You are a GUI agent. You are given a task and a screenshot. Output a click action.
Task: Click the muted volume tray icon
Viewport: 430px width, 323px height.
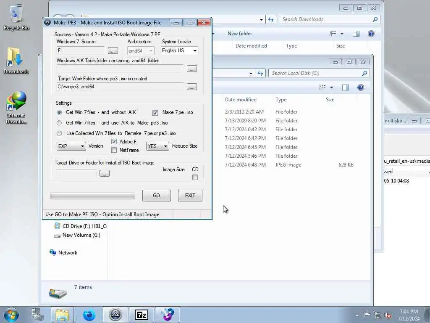click(388, 315)
